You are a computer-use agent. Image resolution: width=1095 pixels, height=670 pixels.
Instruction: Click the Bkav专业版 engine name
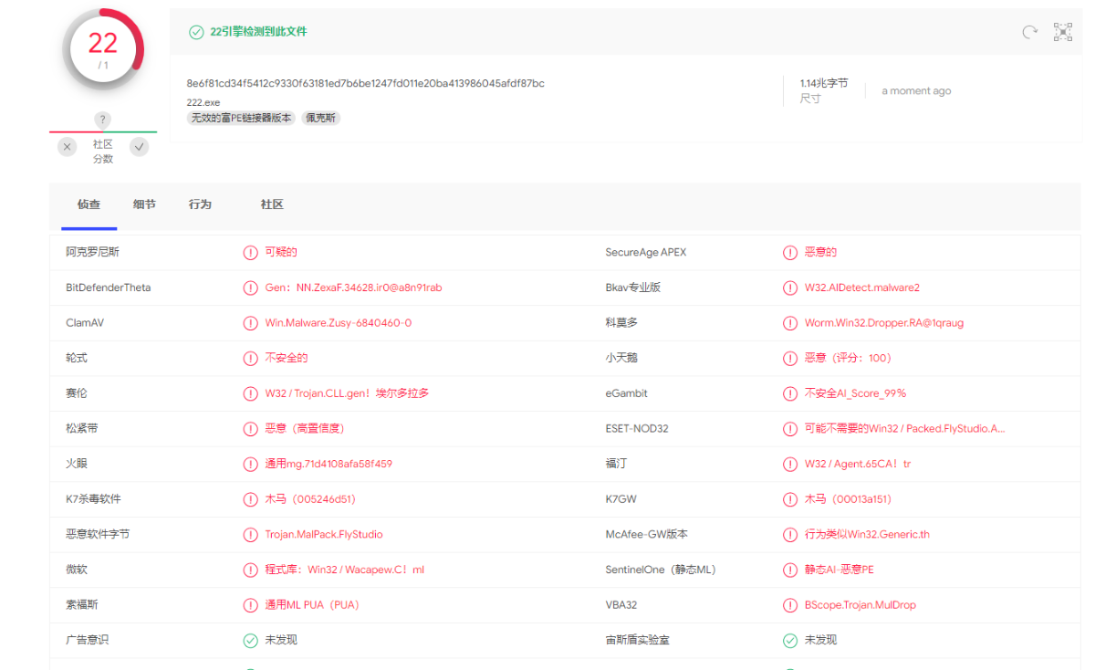(x=633, y=288)
